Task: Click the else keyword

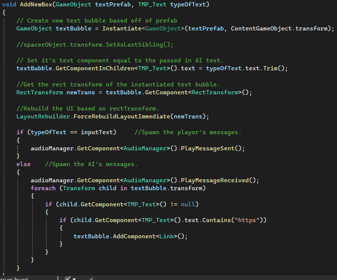Action: [x=23, y=164]
